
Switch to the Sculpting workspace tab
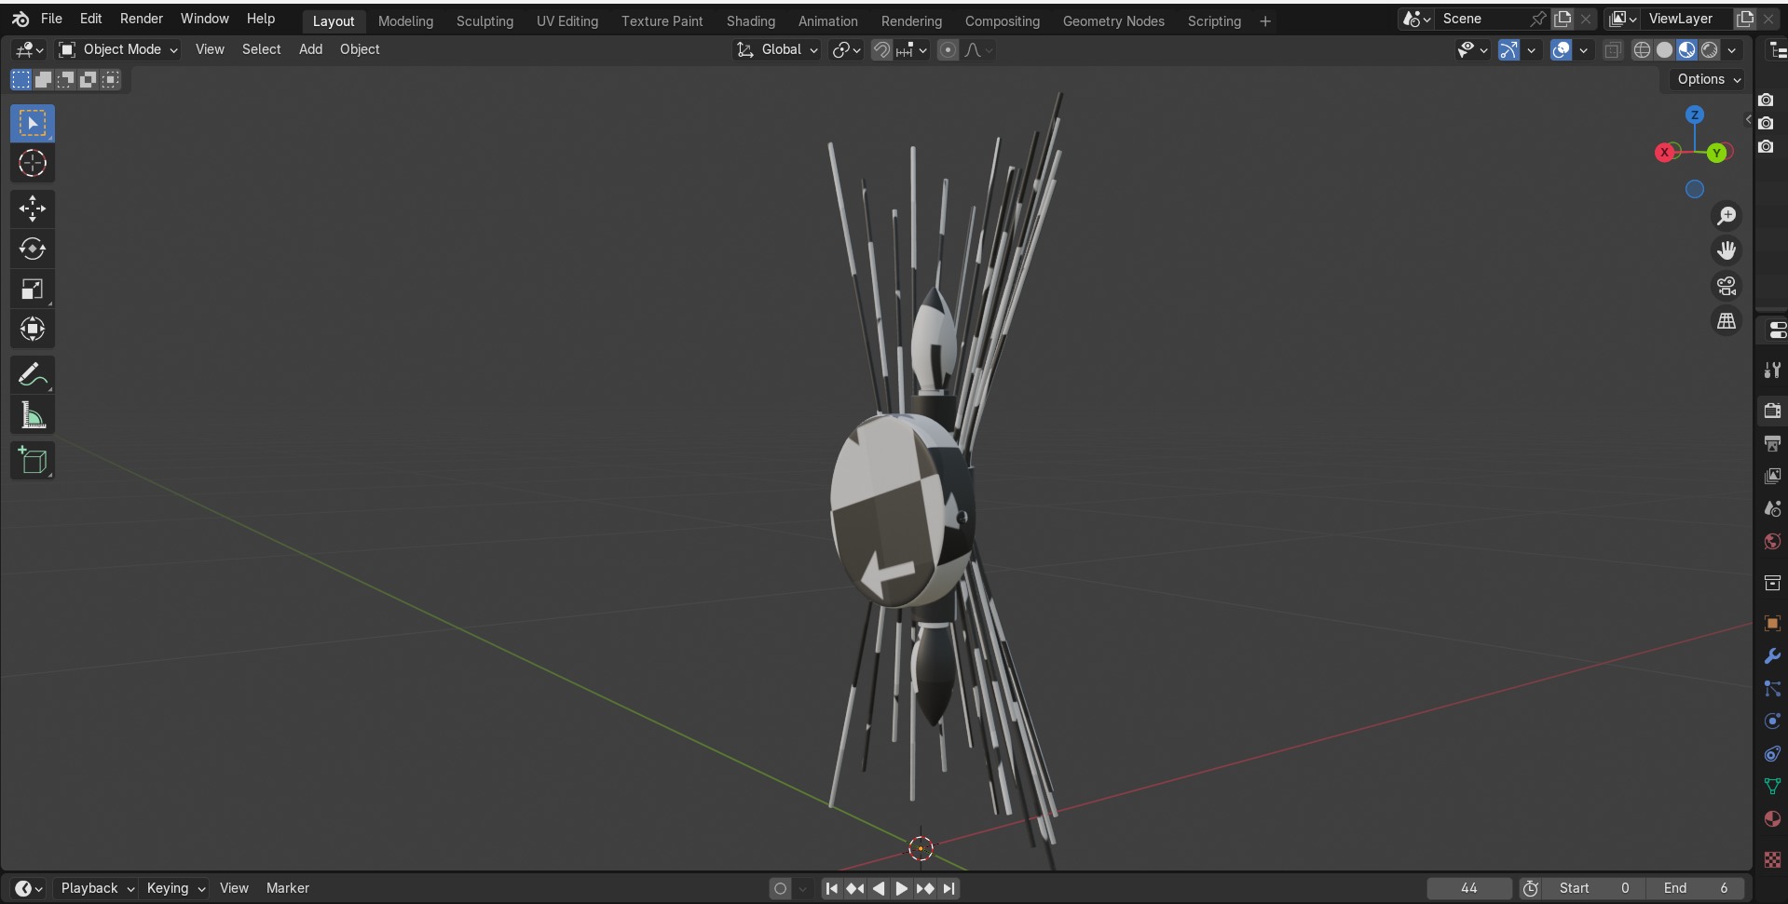pos(485,20)
